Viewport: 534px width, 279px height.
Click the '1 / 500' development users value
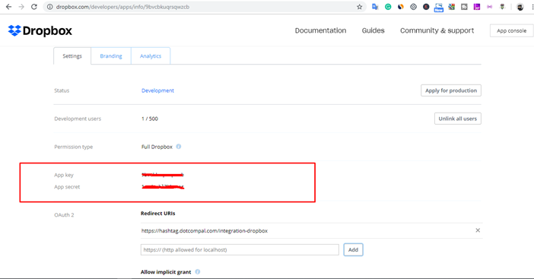pos(150,119)
